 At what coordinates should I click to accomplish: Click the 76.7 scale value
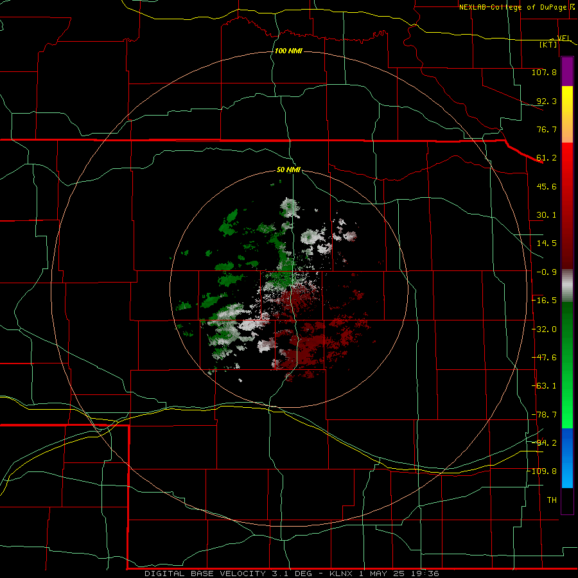click(x=547, y=129)
